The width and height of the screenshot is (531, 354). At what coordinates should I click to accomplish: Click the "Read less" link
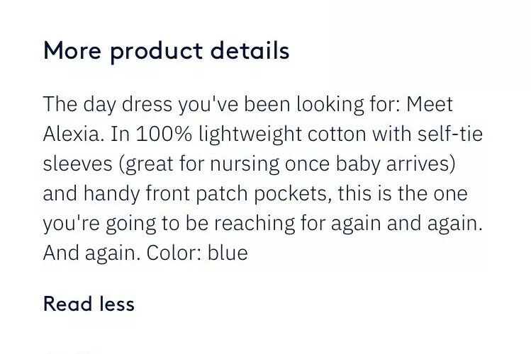[x=89, y=304]
